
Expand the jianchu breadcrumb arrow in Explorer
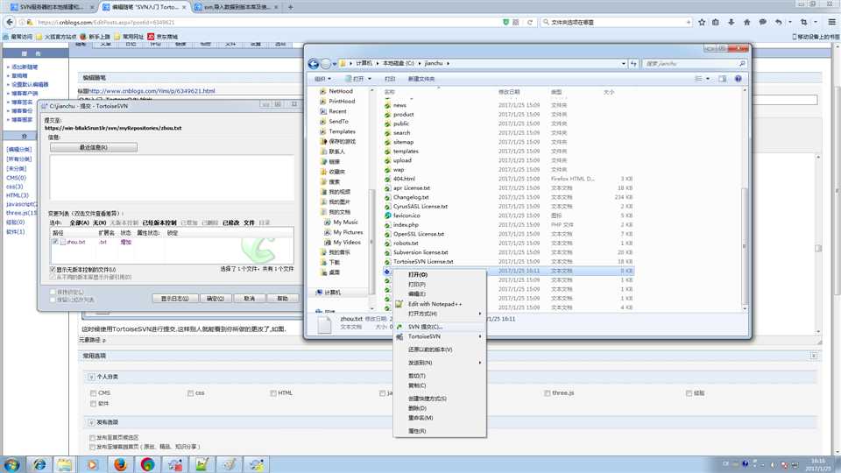pos(448,63)
